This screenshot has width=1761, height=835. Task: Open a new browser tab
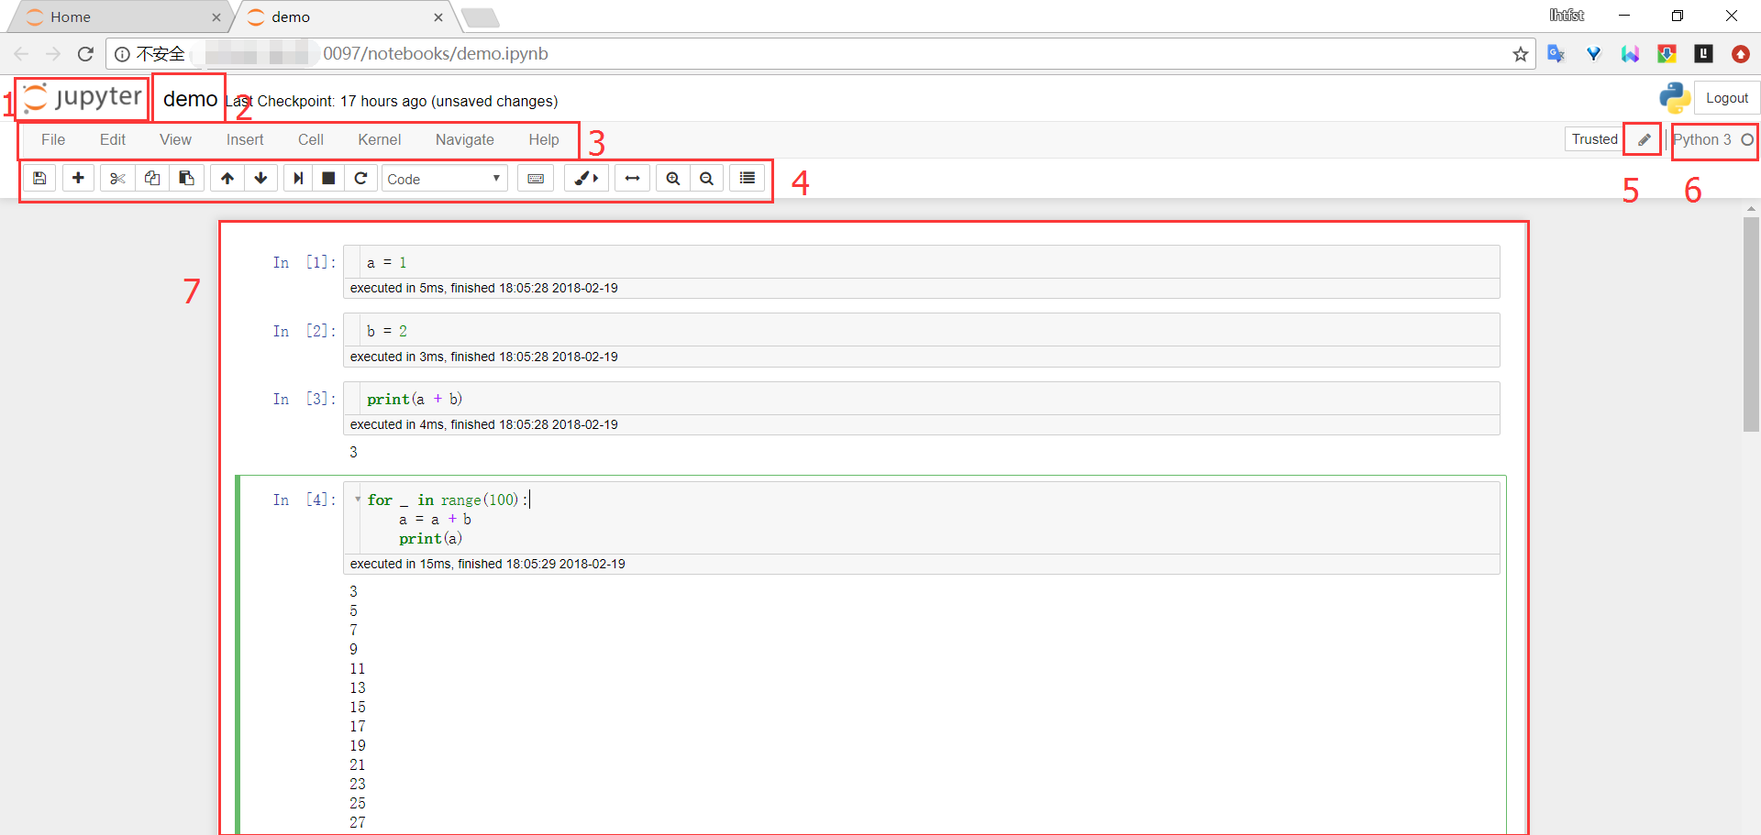point(480,17)
